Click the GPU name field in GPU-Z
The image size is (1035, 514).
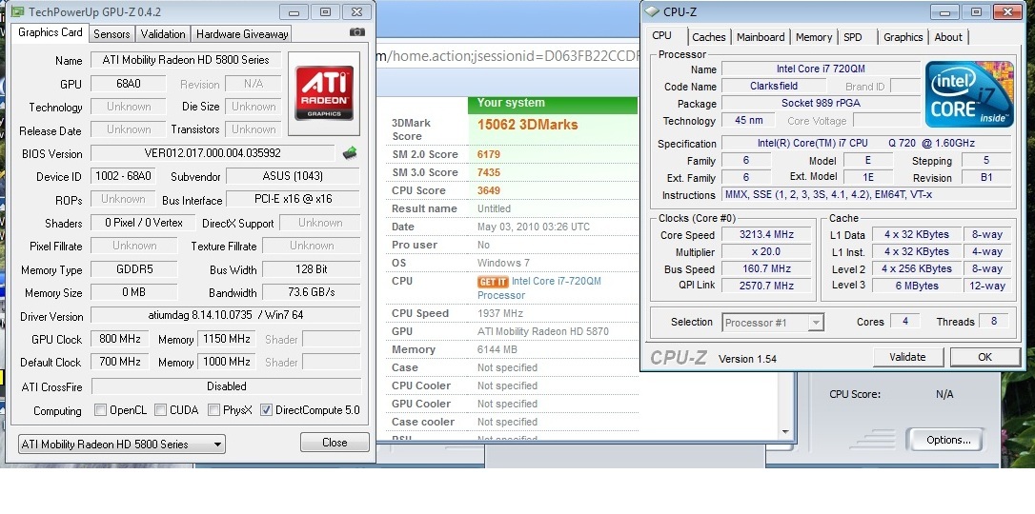[186, 60]
